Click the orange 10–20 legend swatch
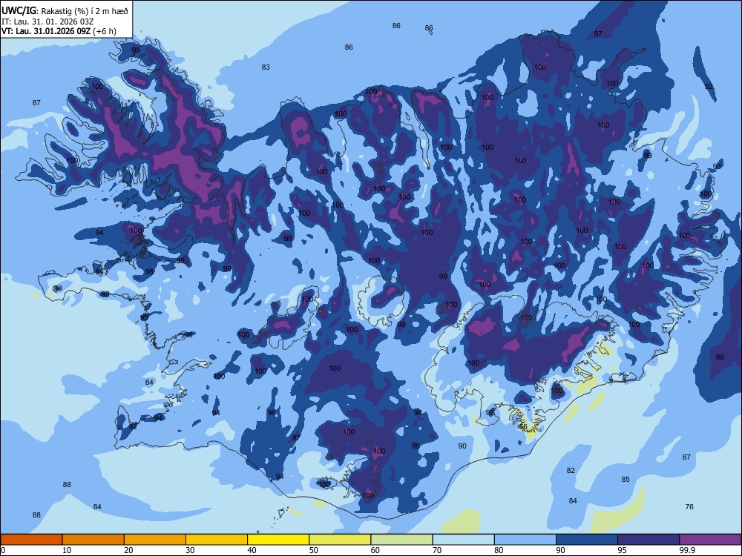The height and width of the screenshot is (556, 742). click(x=93, y=540)
